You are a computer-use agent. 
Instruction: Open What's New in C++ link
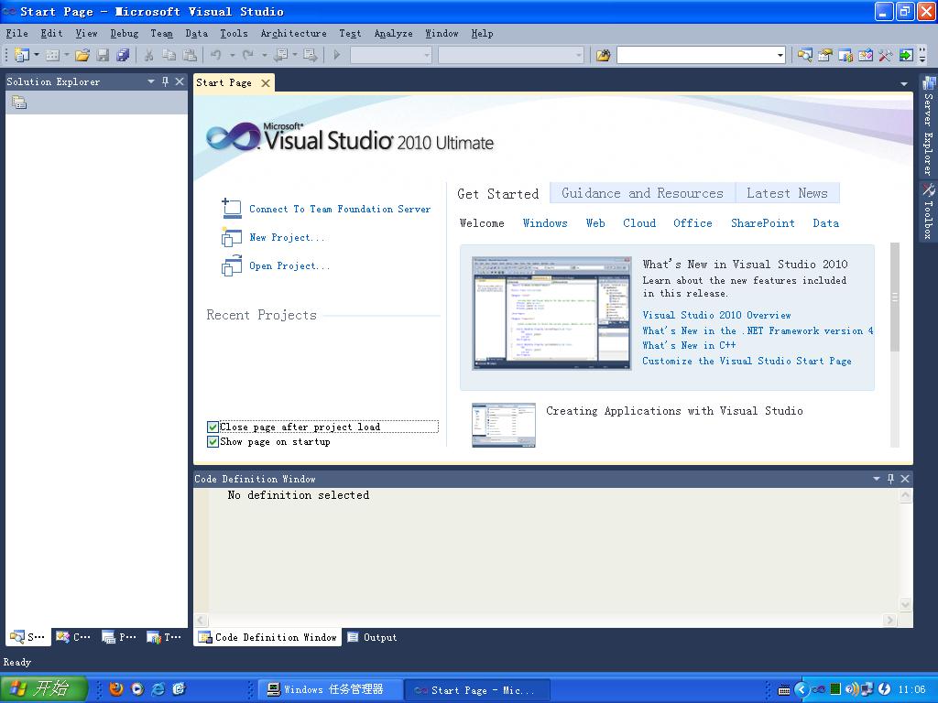click(689, 345)
